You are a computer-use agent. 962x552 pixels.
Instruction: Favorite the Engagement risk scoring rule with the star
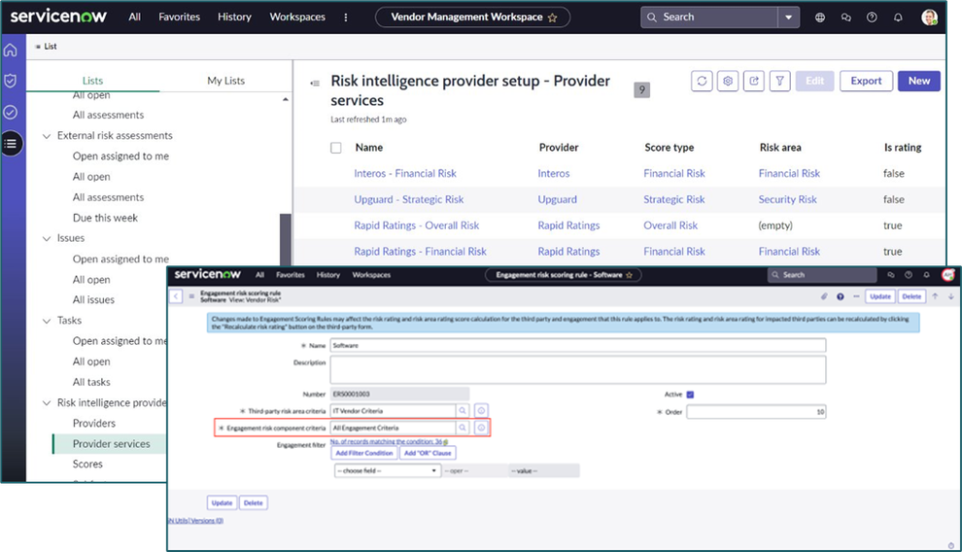(629, 275)
